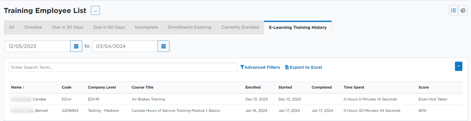
Task: Open the start date calendar picker
Action: pyautogui.click(x=76, y=46)
